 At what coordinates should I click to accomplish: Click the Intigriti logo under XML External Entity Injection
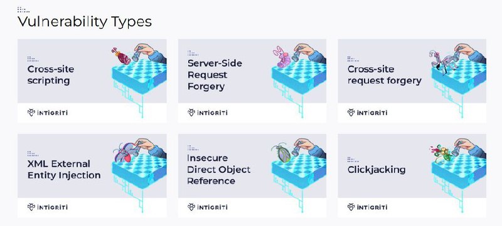tap(48, 207)
